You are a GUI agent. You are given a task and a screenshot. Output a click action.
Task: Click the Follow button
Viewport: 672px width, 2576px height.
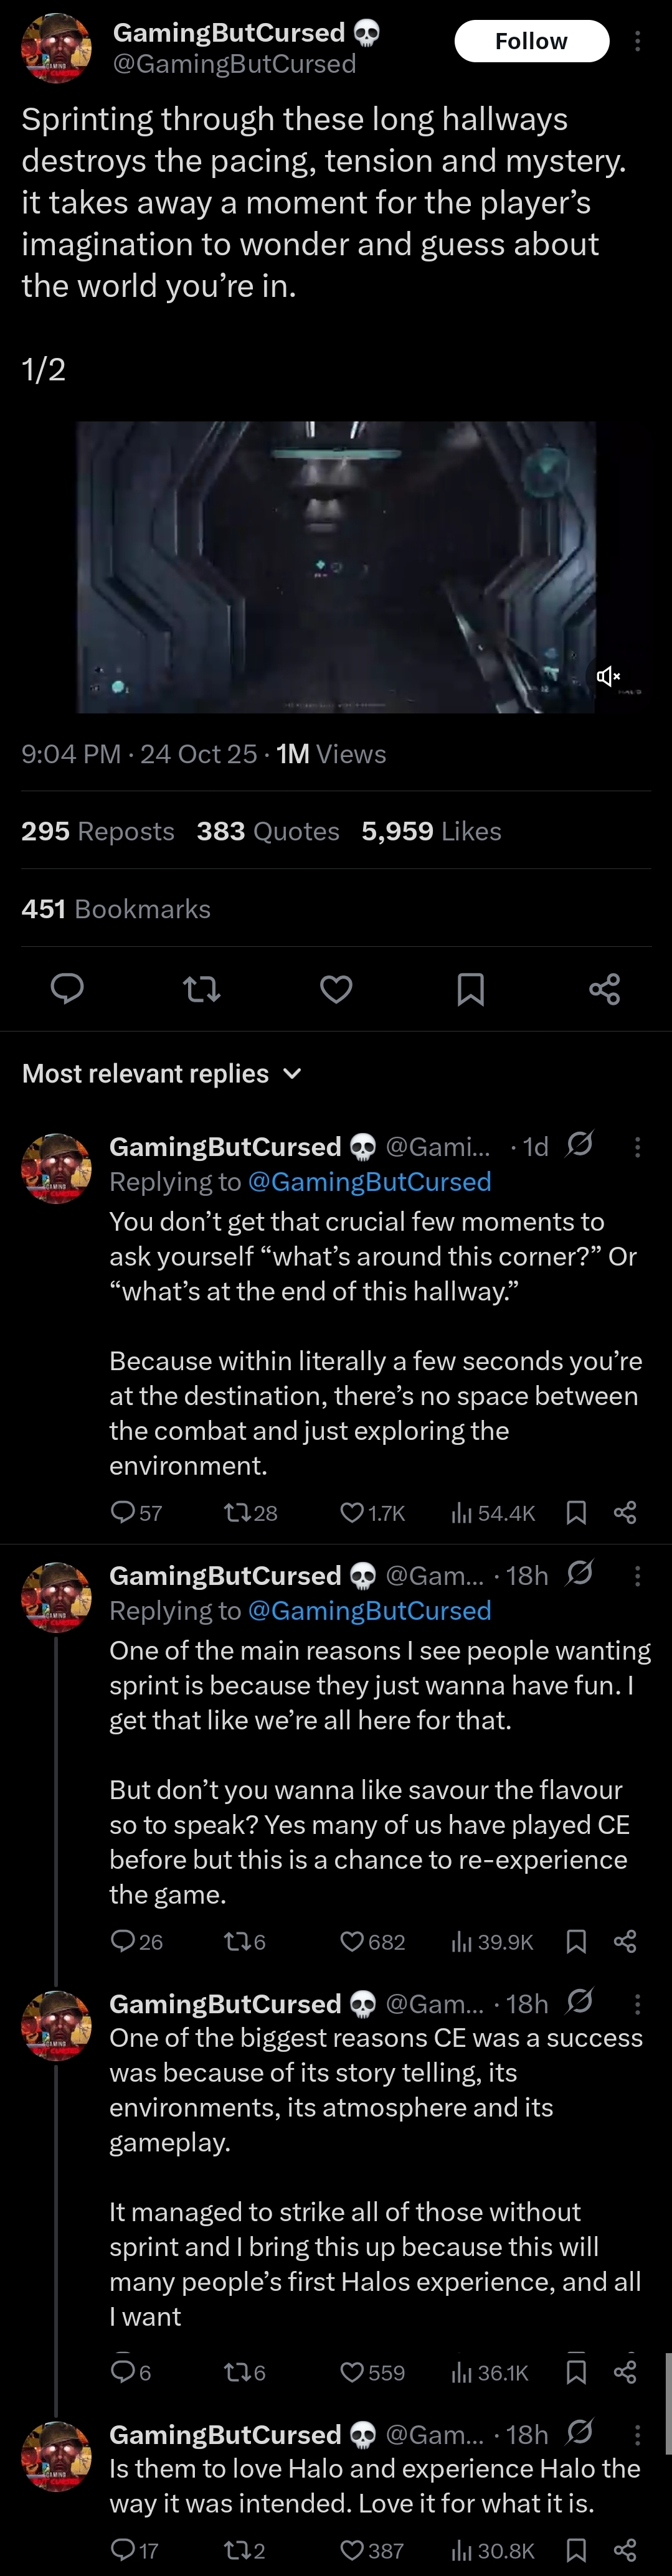coord(531,41)
